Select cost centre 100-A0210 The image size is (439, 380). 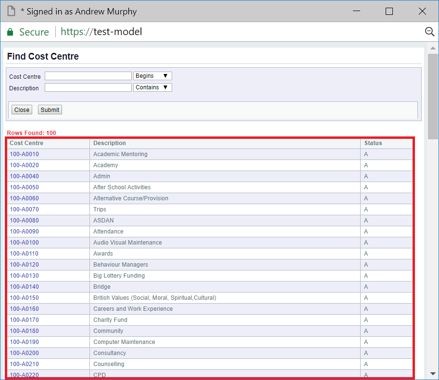[25, 364]
